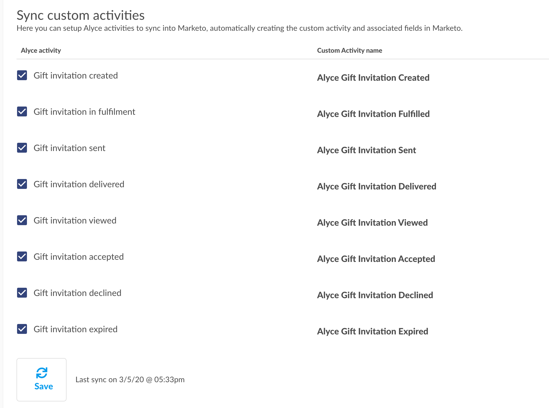
Task: Toggle Gift invitation declined checkbox
Action: (22, 293)
